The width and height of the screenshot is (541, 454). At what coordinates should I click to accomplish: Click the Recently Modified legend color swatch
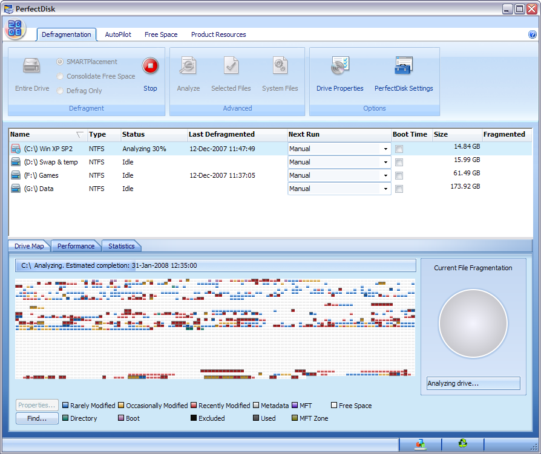coord(194,406)
